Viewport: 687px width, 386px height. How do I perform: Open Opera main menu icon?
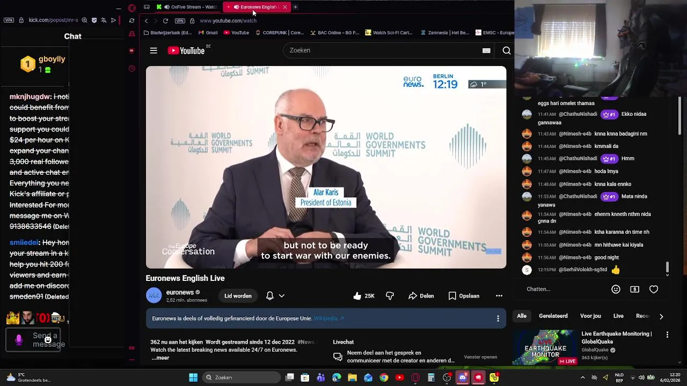132,8
